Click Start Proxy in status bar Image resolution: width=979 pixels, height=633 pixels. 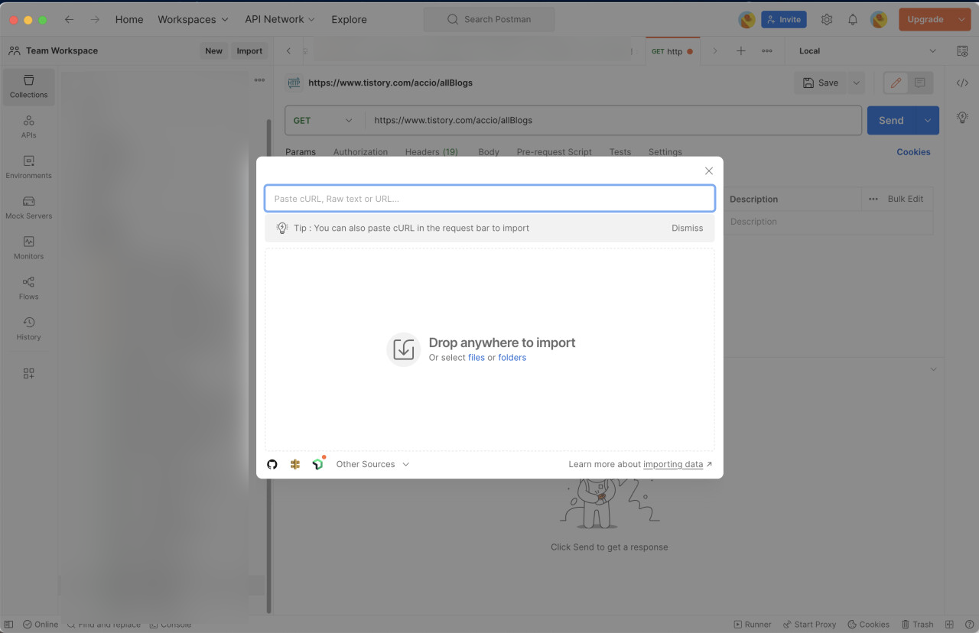(809, 625)
